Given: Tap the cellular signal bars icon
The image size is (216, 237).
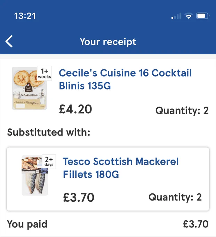Looking at the screenshot, I should [x=176, y=16].
